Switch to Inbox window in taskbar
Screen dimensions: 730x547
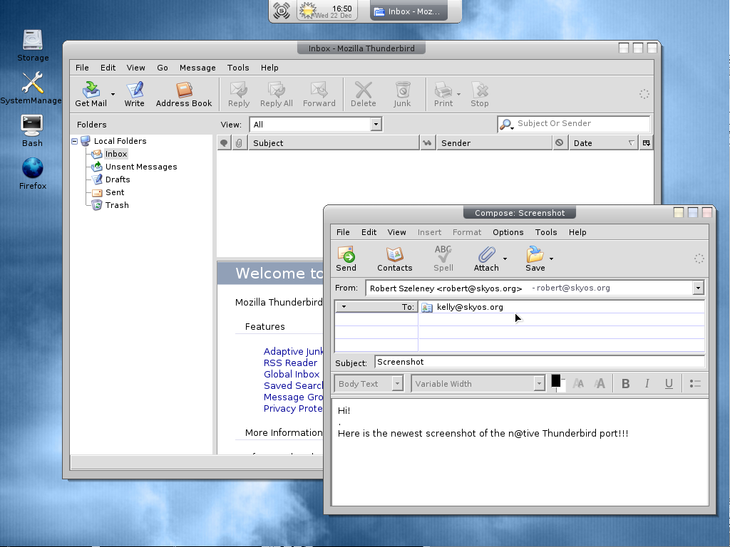point(408,11)
